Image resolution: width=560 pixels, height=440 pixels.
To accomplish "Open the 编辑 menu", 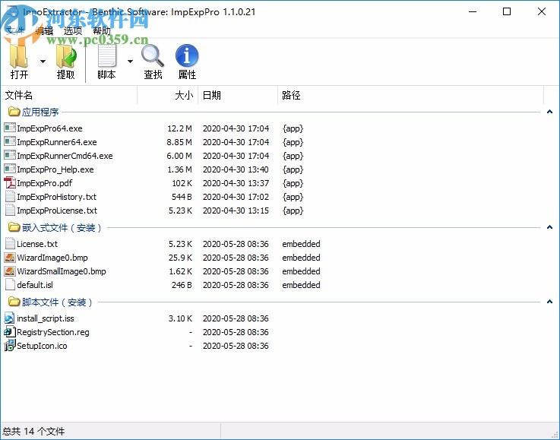I will (44, 30).
